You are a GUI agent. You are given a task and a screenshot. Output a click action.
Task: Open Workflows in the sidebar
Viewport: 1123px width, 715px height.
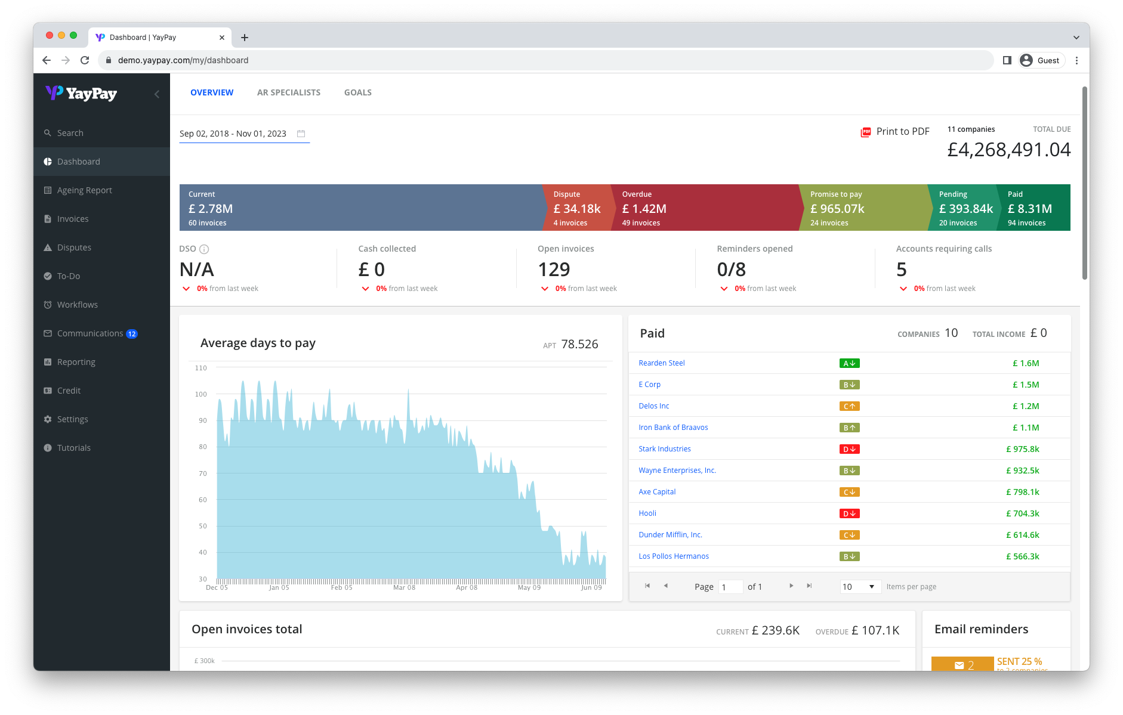[77, 305]
